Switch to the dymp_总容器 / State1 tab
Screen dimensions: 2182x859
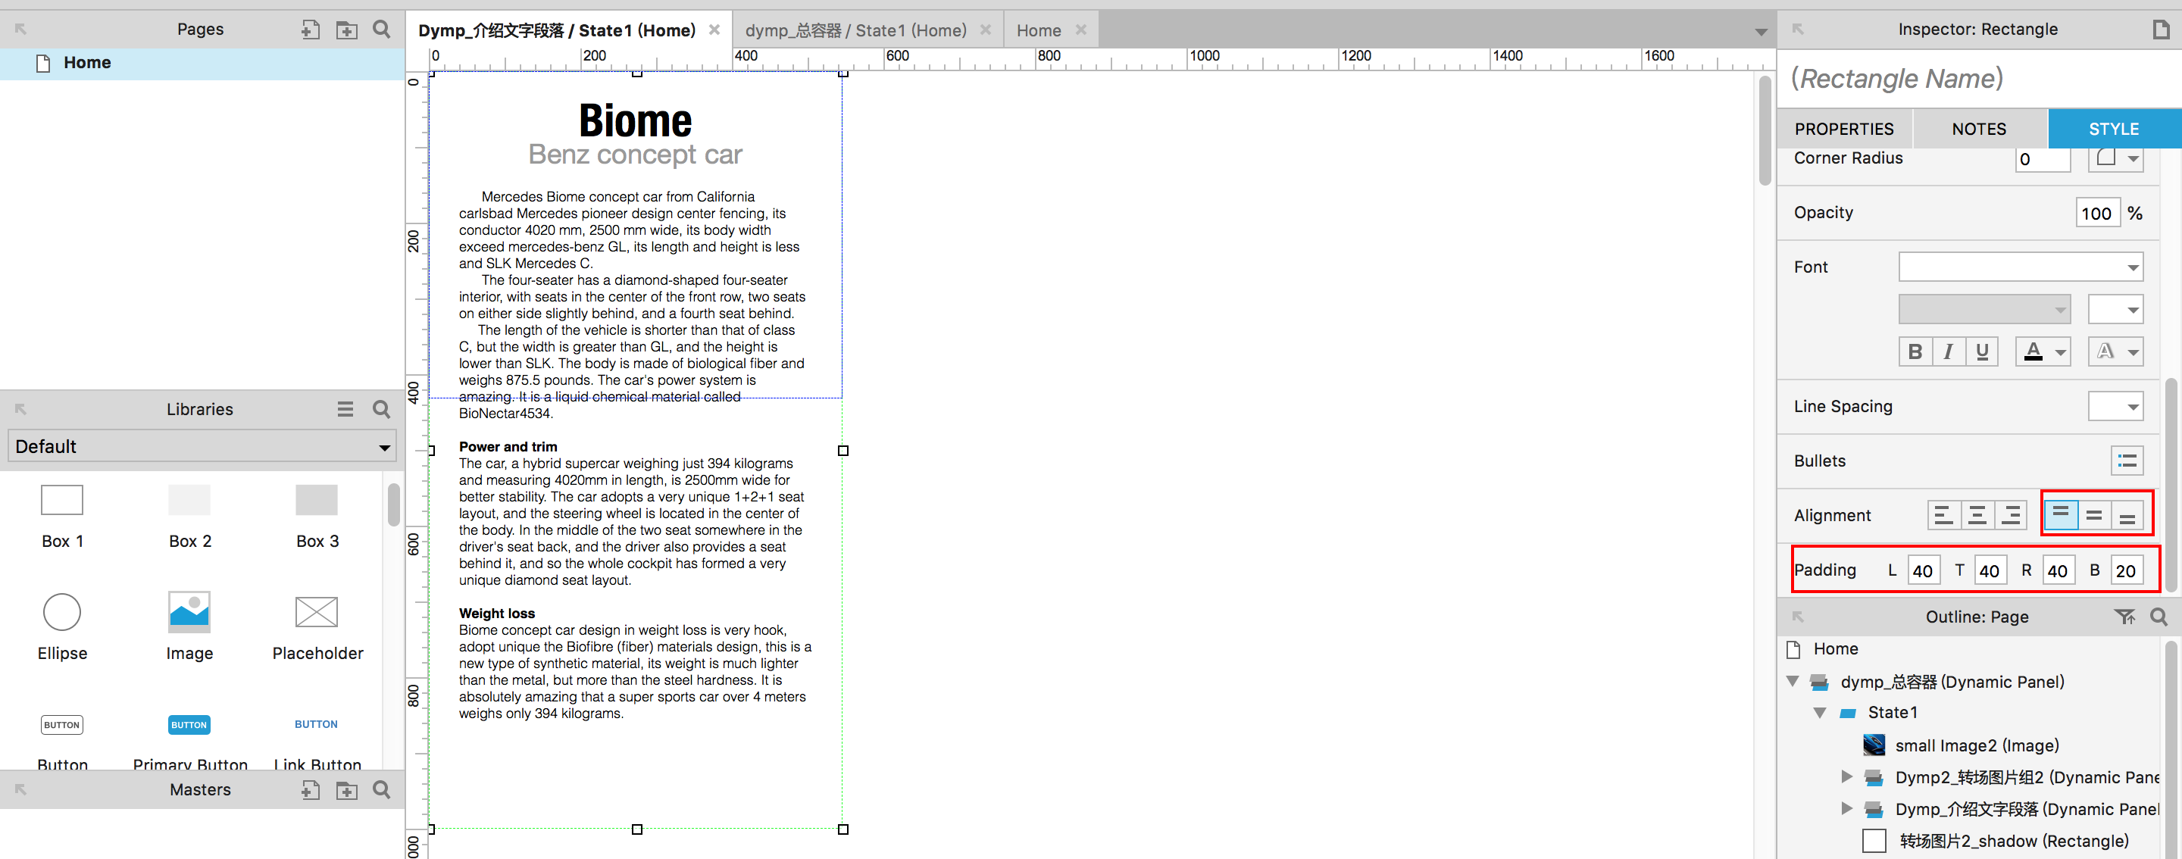coord(855,30)
